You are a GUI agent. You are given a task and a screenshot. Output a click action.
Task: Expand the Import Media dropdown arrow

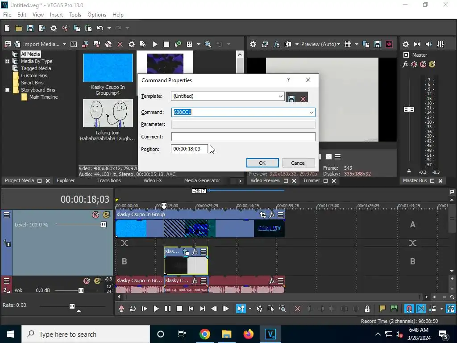(x=64, y=44)
